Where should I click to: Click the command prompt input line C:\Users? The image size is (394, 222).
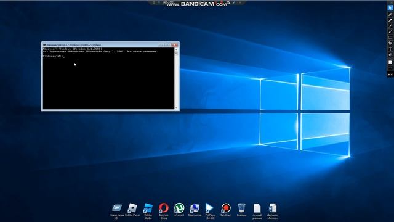[x=54, y=56]
